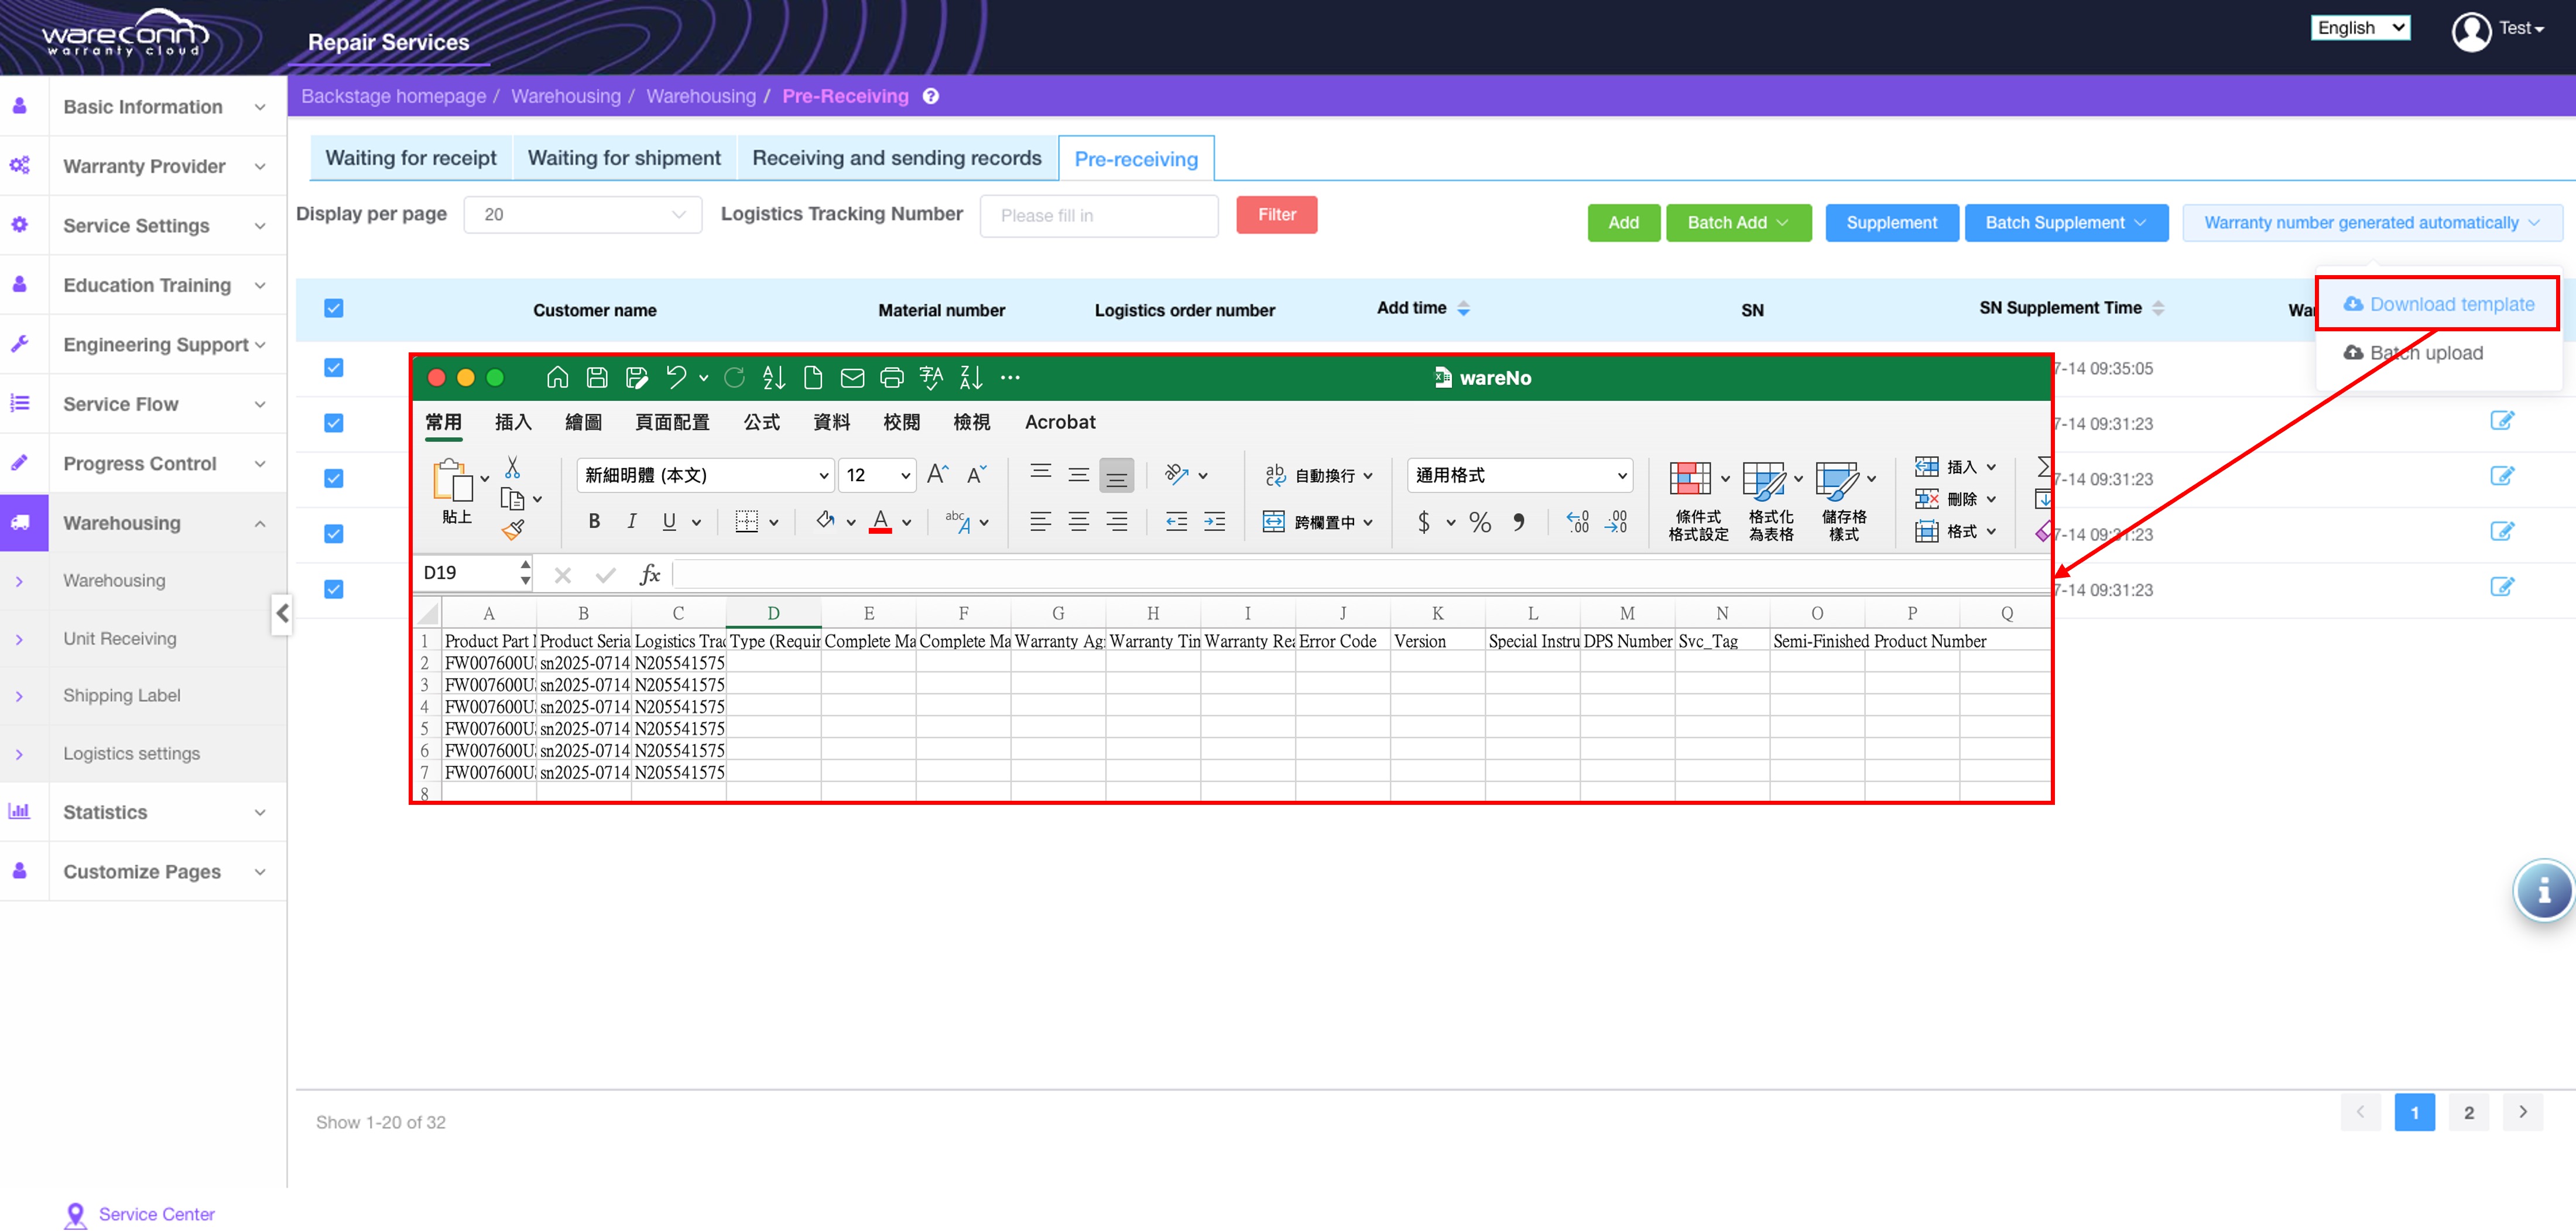The height and width of the screenshot is (1231, 2576).
Task: Click the percent style icon in ribbon
Action: (x=1479, y=521)
